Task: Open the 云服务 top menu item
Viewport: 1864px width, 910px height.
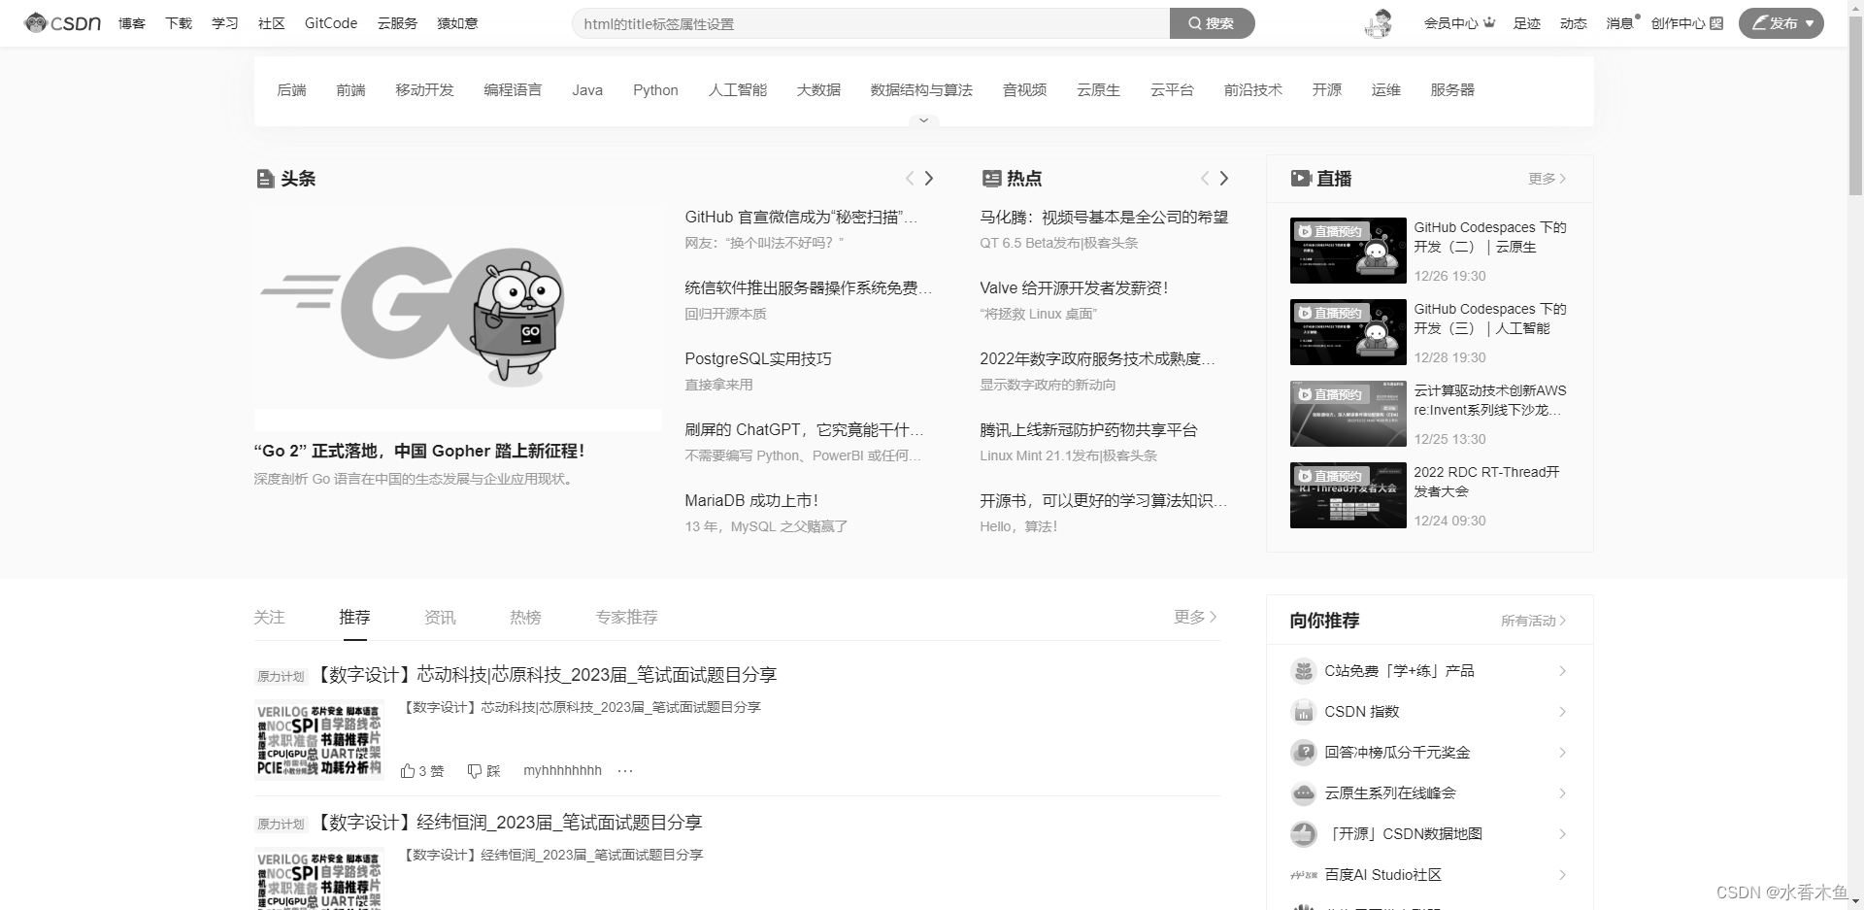Action: tap(397, 23)
